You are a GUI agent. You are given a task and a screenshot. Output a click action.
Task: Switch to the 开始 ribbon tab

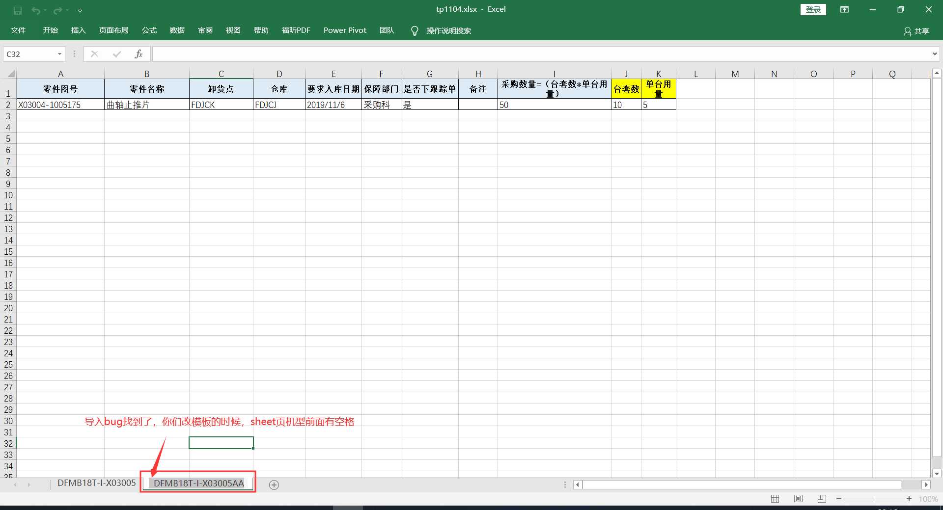click(x=50, y=30)
